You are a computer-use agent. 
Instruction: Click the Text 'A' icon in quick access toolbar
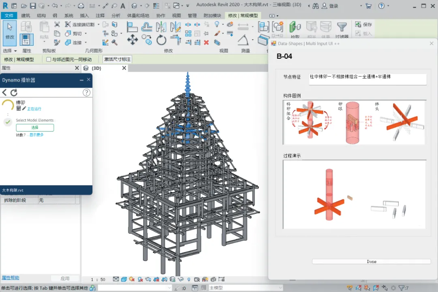[x=122, y=6]
